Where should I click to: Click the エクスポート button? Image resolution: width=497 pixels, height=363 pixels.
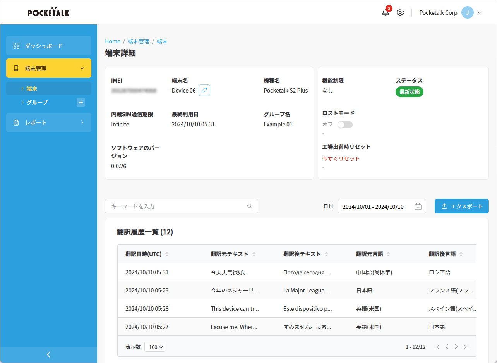coord(462,206)
